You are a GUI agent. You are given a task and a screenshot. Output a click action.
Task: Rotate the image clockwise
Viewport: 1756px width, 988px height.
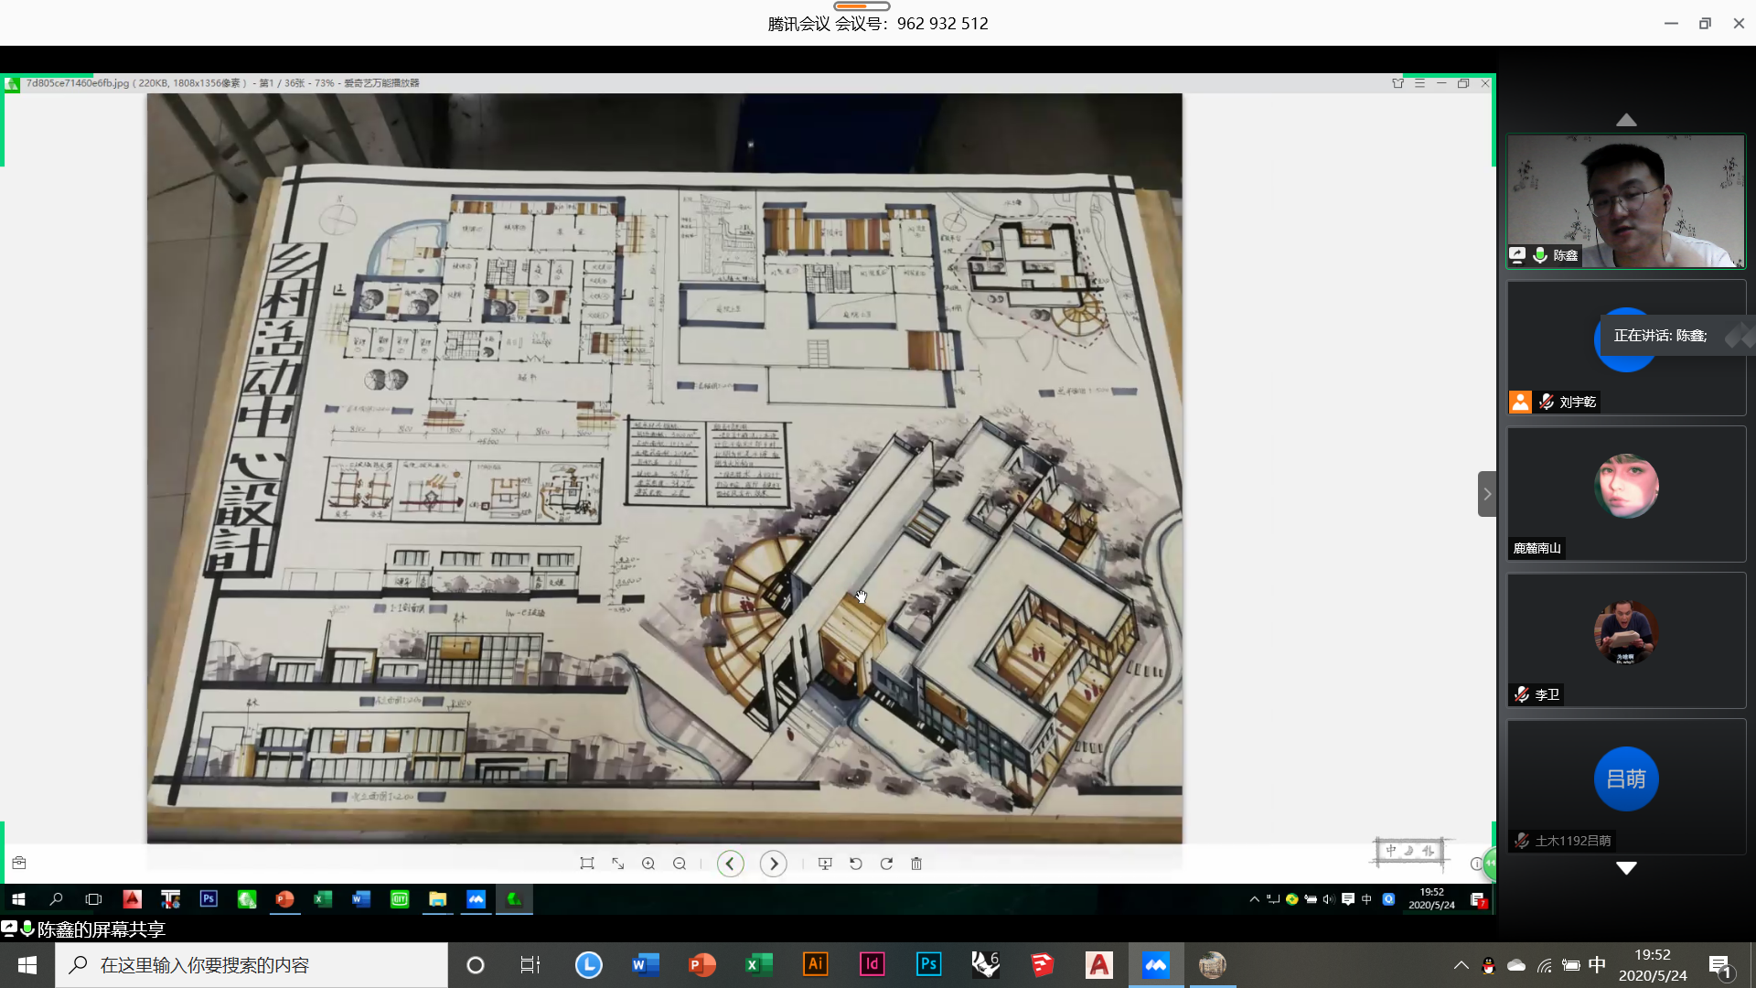point(886,864)
